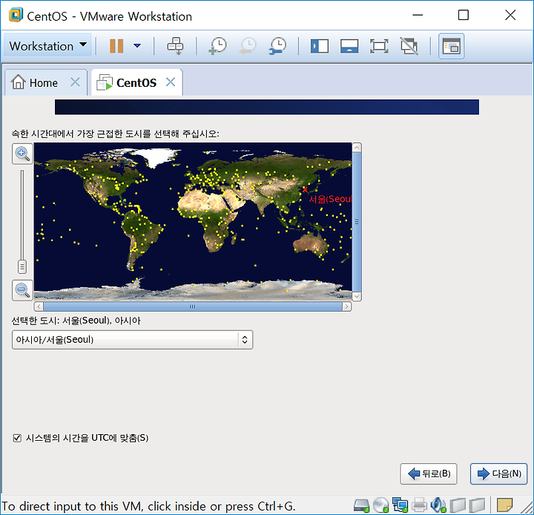
Task: Expand the power options dropdown arrow
Action: pos(137,46)
